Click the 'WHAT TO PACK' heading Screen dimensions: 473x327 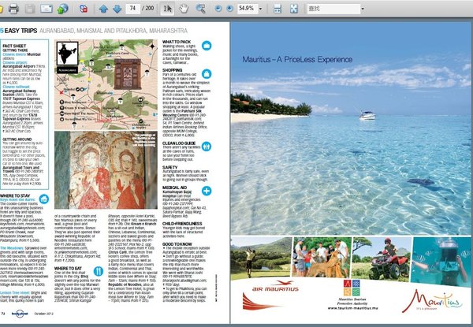[177, 42]
